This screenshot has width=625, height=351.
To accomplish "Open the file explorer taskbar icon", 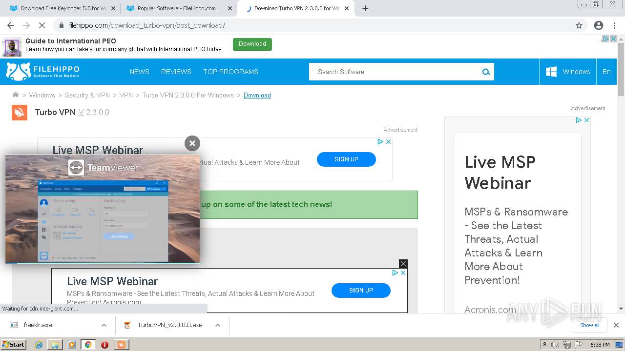I will tap(55, 345).
